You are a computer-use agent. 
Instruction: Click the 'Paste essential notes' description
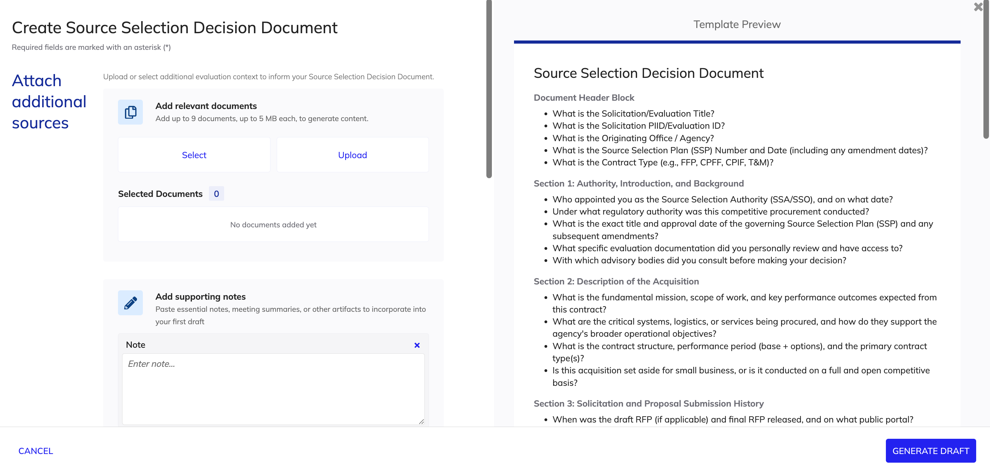[x=291, y=316]
